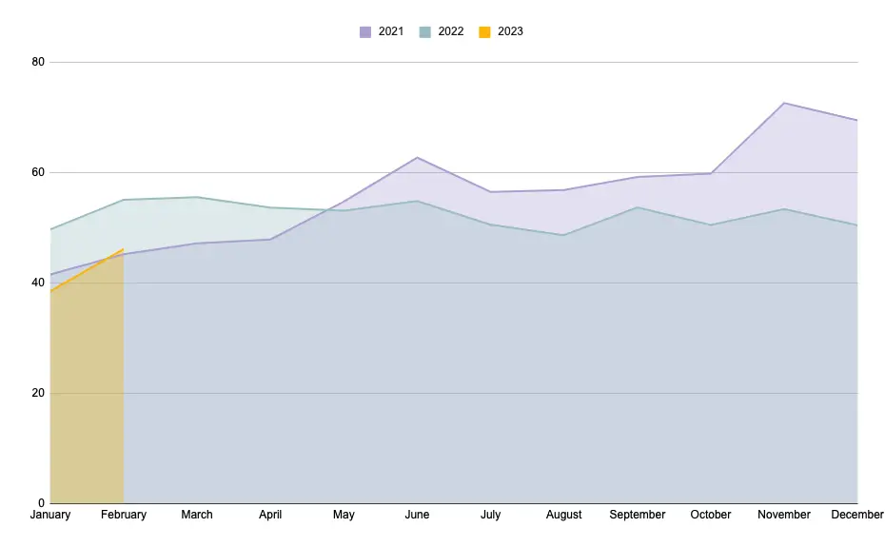Click the November axis label
Screen dimensions: 885x547
[784, 515]
